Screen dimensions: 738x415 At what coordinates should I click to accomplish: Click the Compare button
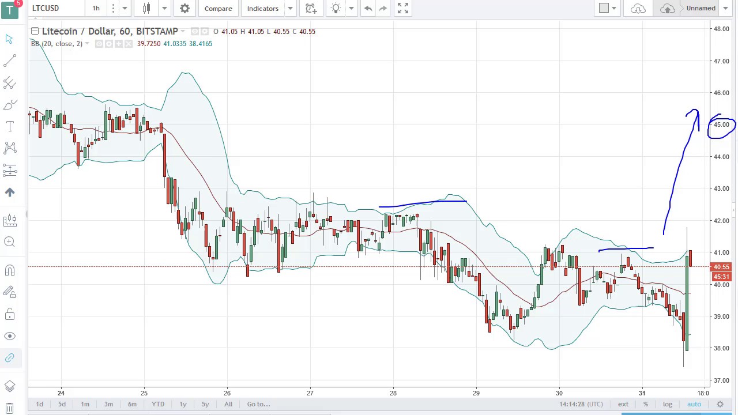tap(219, 8)
